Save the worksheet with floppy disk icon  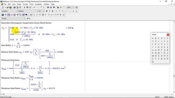[x=10, y=7]
